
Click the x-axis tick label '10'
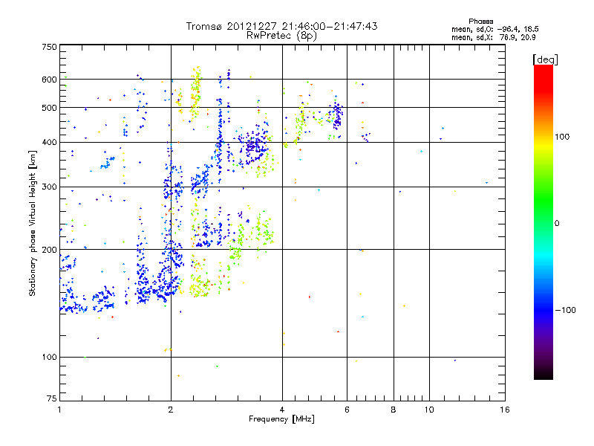pyautogui.click(x=429, y=410)
